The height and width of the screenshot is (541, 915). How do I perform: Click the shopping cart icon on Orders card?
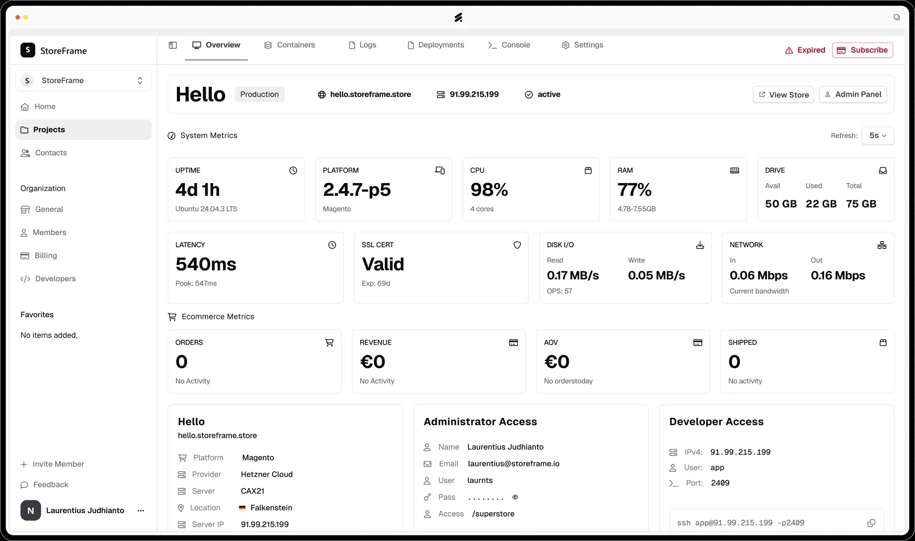point(329,342)
